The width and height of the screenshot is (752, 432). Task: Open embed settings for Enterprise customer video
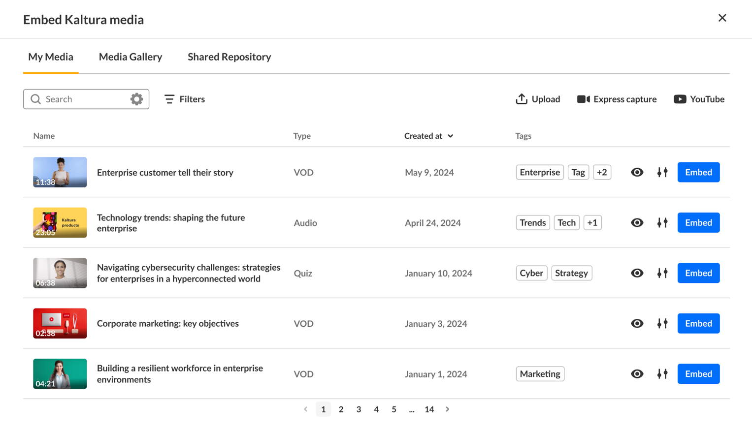pyautogui.click(x=662, y=172)
